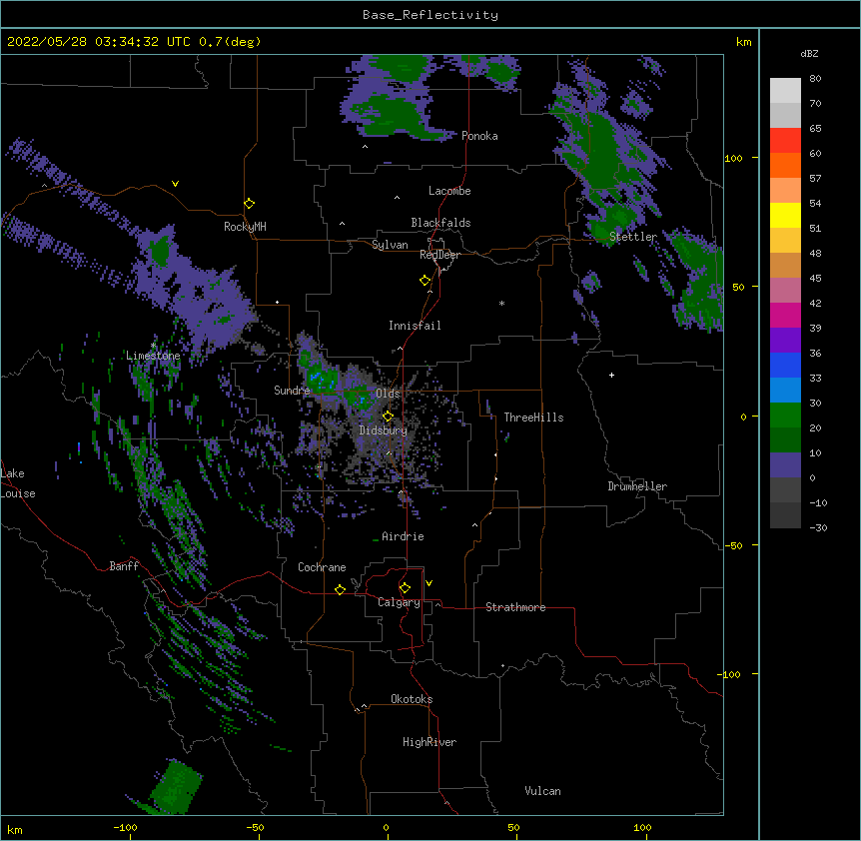Click the Olds town label
This screenshot has height=841, width=861.
(388, 394)
